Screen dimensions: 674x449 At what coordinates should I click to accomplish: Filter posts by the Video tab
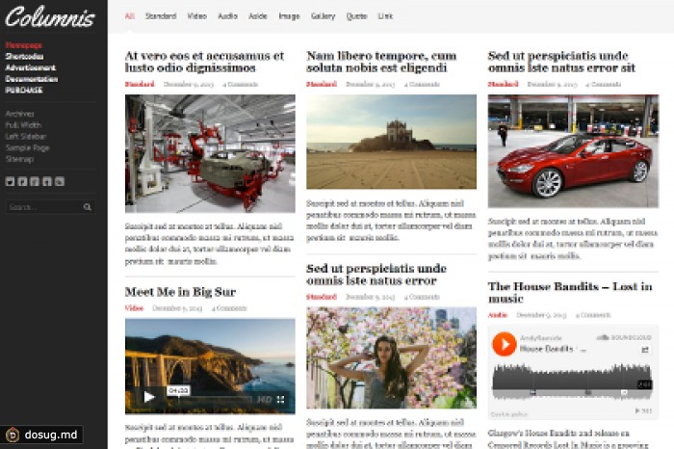coord(196,16)
